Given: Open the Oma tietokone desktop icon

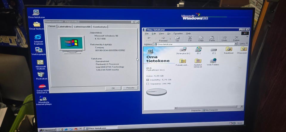Looking at the screenshot, I should point(36,14).
